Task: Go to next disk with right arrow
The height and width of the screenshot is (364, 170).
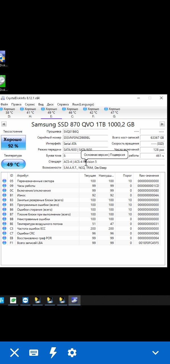Action: (x=162, y=124)
